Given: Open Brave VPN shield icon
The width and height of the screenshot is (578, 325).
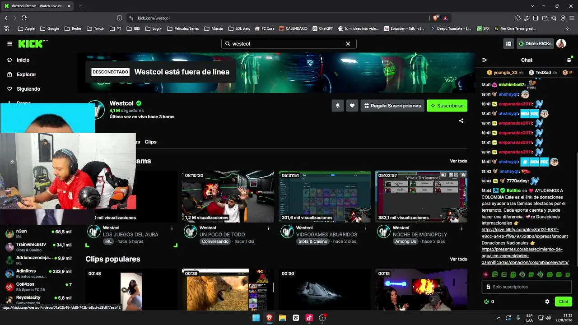Looking at the screenshot, I should tap(563, 18).
